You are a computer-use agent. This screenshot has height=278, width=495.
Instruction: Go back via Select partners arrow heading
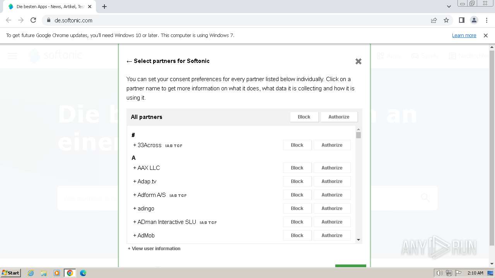168,61
